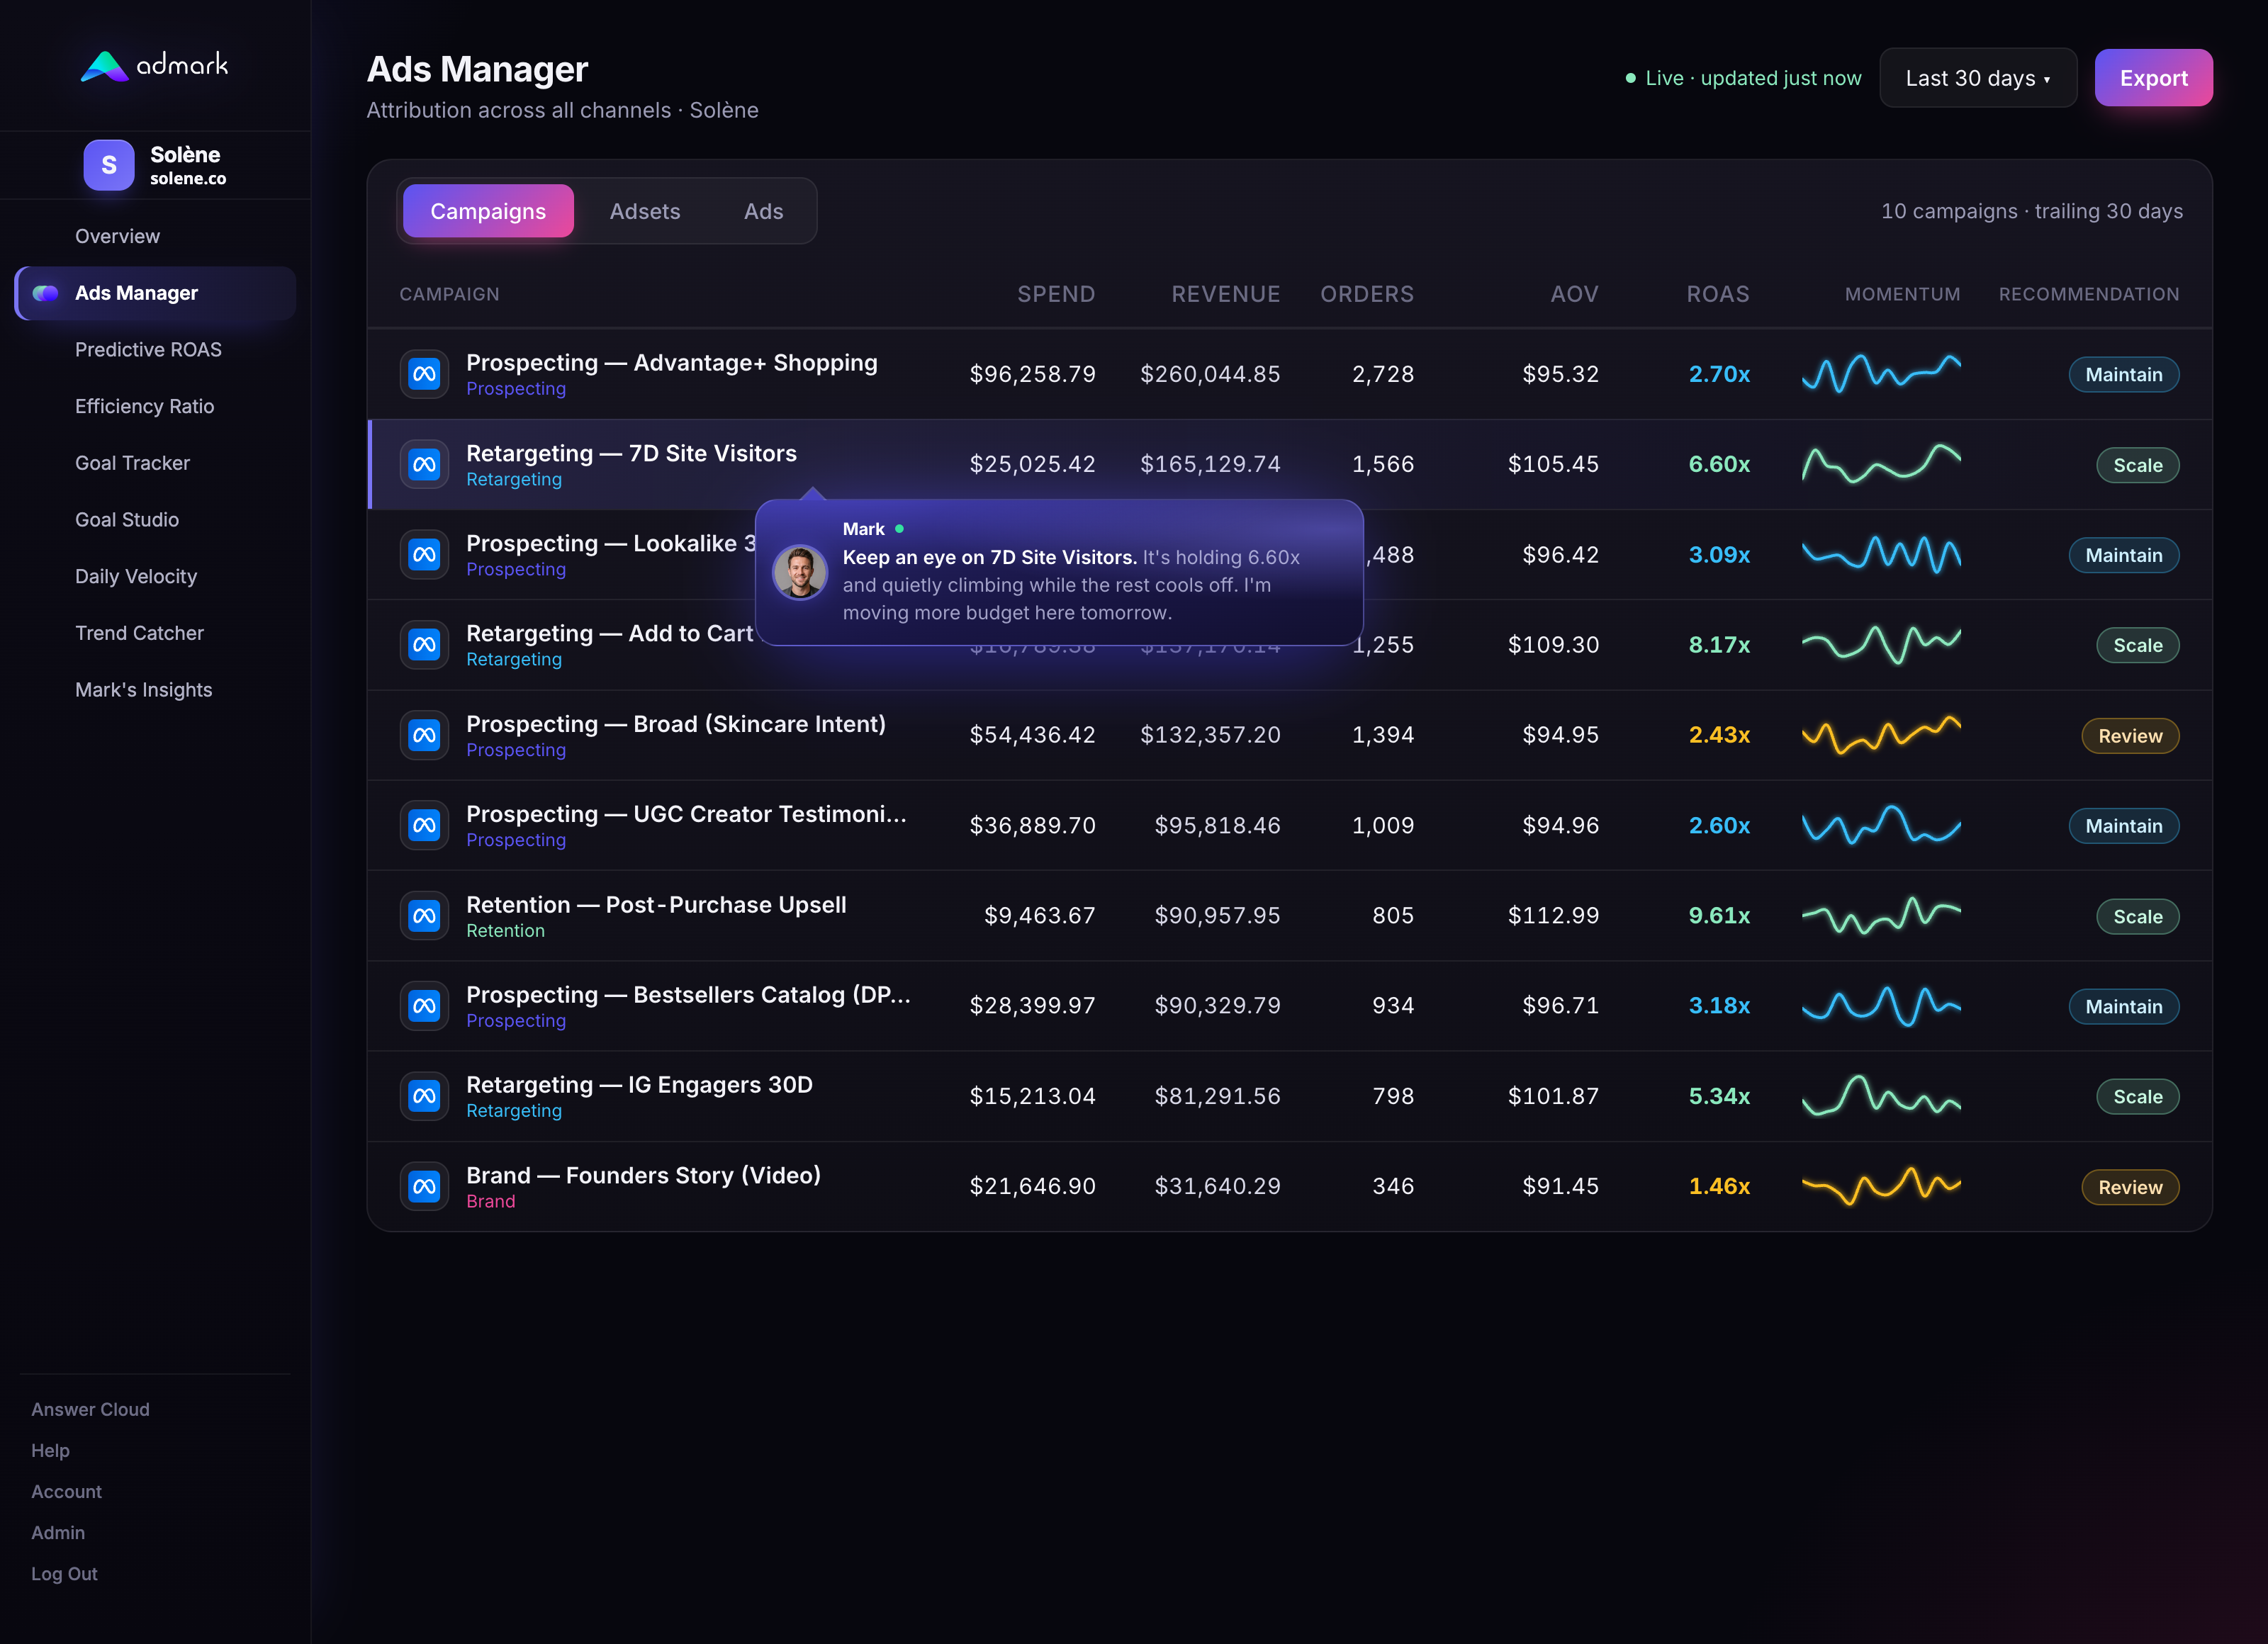Click the Advantage+ Shopping momentum sparkline

[1881, 374]
